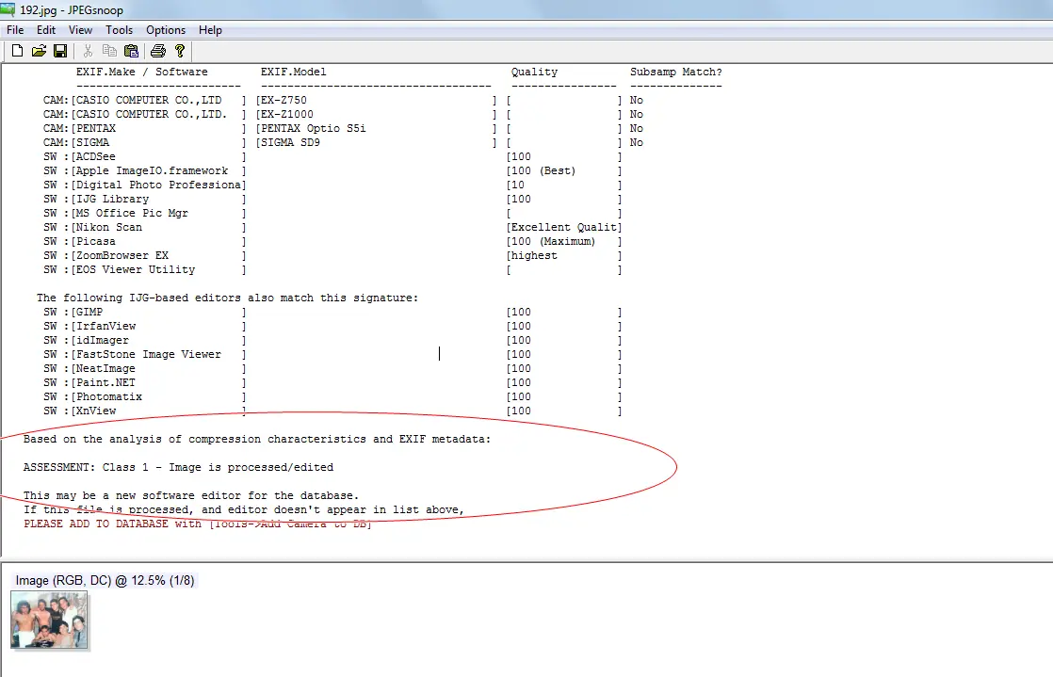The height and width of the screenshot is (677, 1053).
Task: Click the 'PLEASE ADD TO DATABASE' red line
Action: click(x=198, y=524)
